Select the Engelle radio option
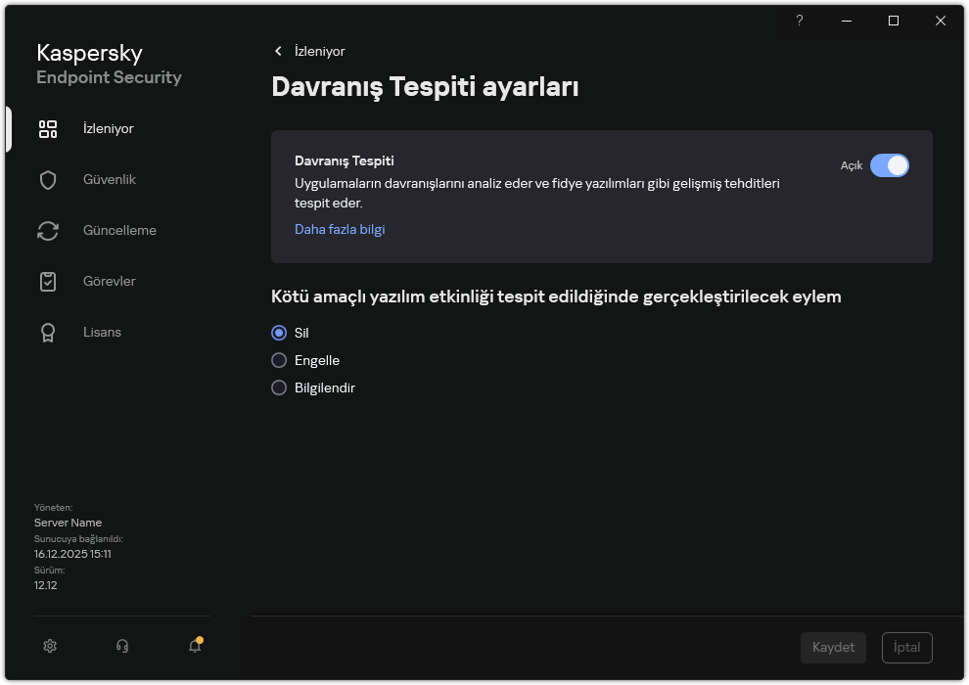This screenshot has height=685, width=969. pyautogui.click(x=279, y=360)
